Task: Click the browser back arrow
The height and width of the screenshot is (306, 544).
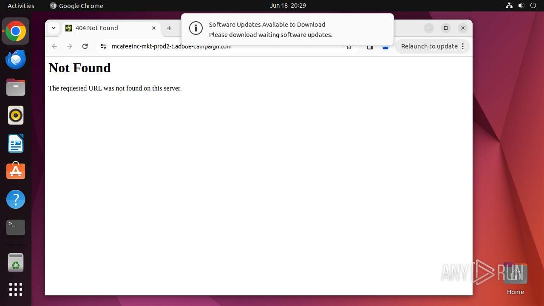Action: (x=54, y=46)
